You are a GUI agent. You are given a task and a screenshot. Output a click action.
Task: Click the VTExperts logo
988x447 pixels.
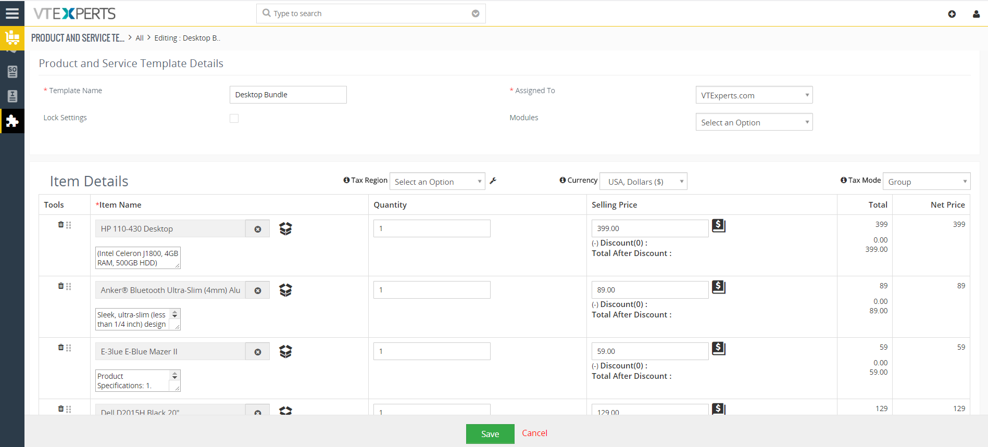tap(74, 14)
